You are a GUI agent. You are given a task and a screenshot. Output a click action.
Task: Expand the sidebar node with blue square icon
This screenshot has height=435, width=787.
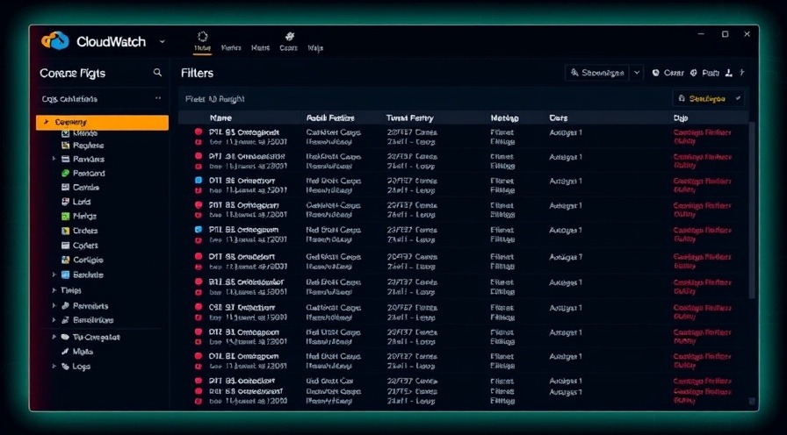pyautogui.click(x=54, y=275)
